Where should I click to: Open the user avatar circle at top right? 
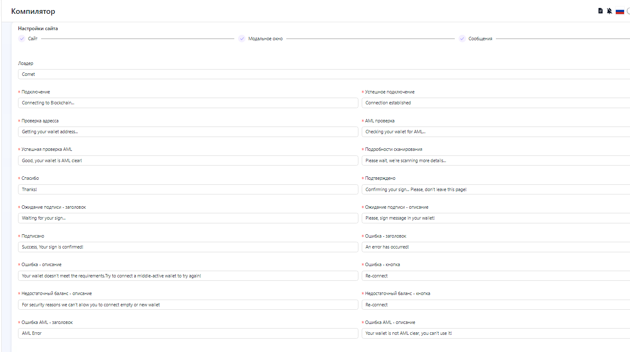(x=628, y=10)
